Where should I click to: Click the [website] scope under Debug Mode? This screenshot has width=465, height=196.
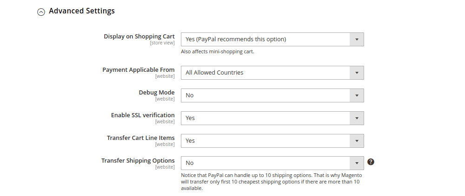[165, 99]
